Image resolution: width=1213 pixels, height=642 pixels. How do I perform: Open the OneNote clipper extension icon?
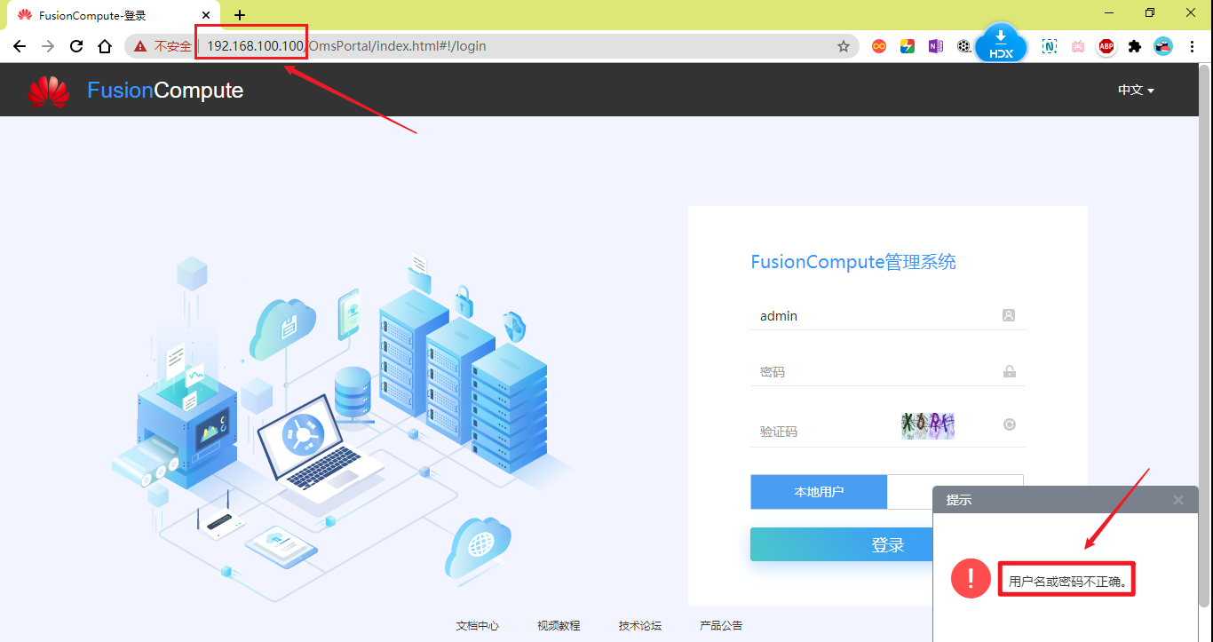[936, 46]
